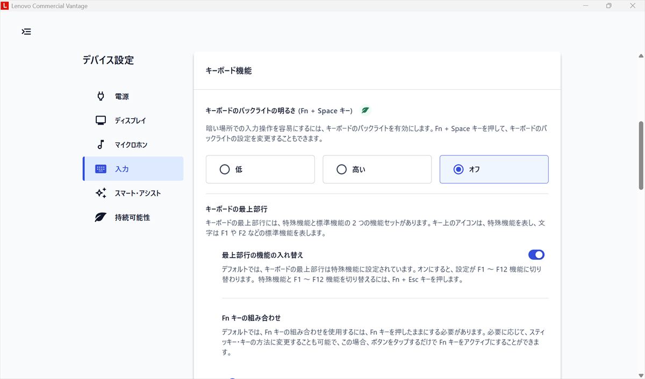Click the Lenovo Vantage logo in title bar
Image resolution: width=645 pixels, height=379 pixels.
(5, 6)
